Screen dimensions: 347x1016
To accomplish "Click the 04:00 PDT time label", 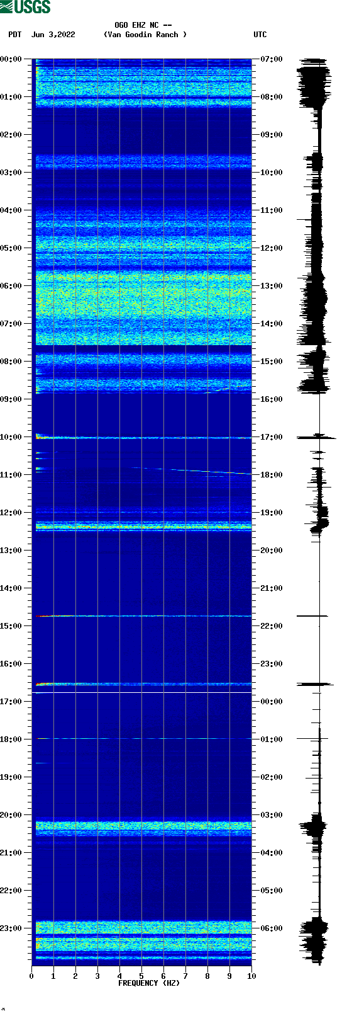I will pos(11,210).
